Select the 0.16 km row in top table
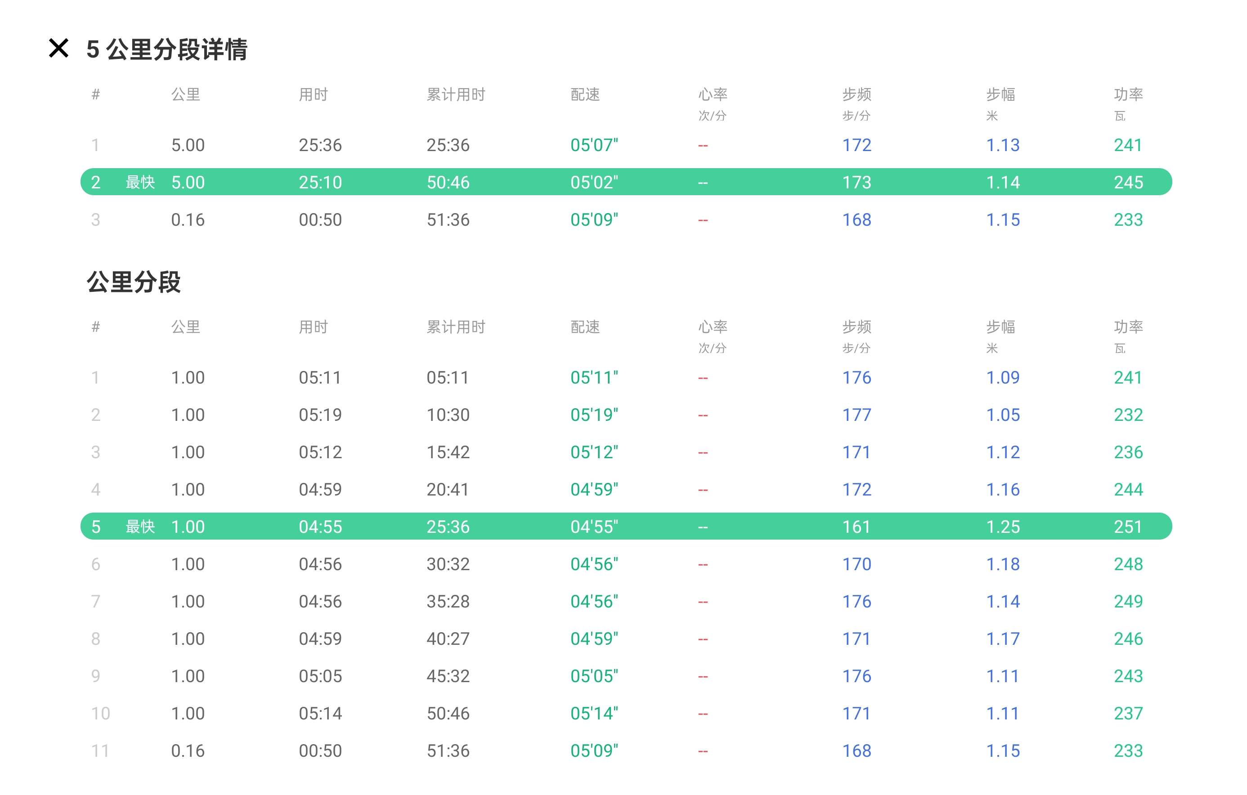The width and height of the screenshot is (1247, 795). point(188,219)
